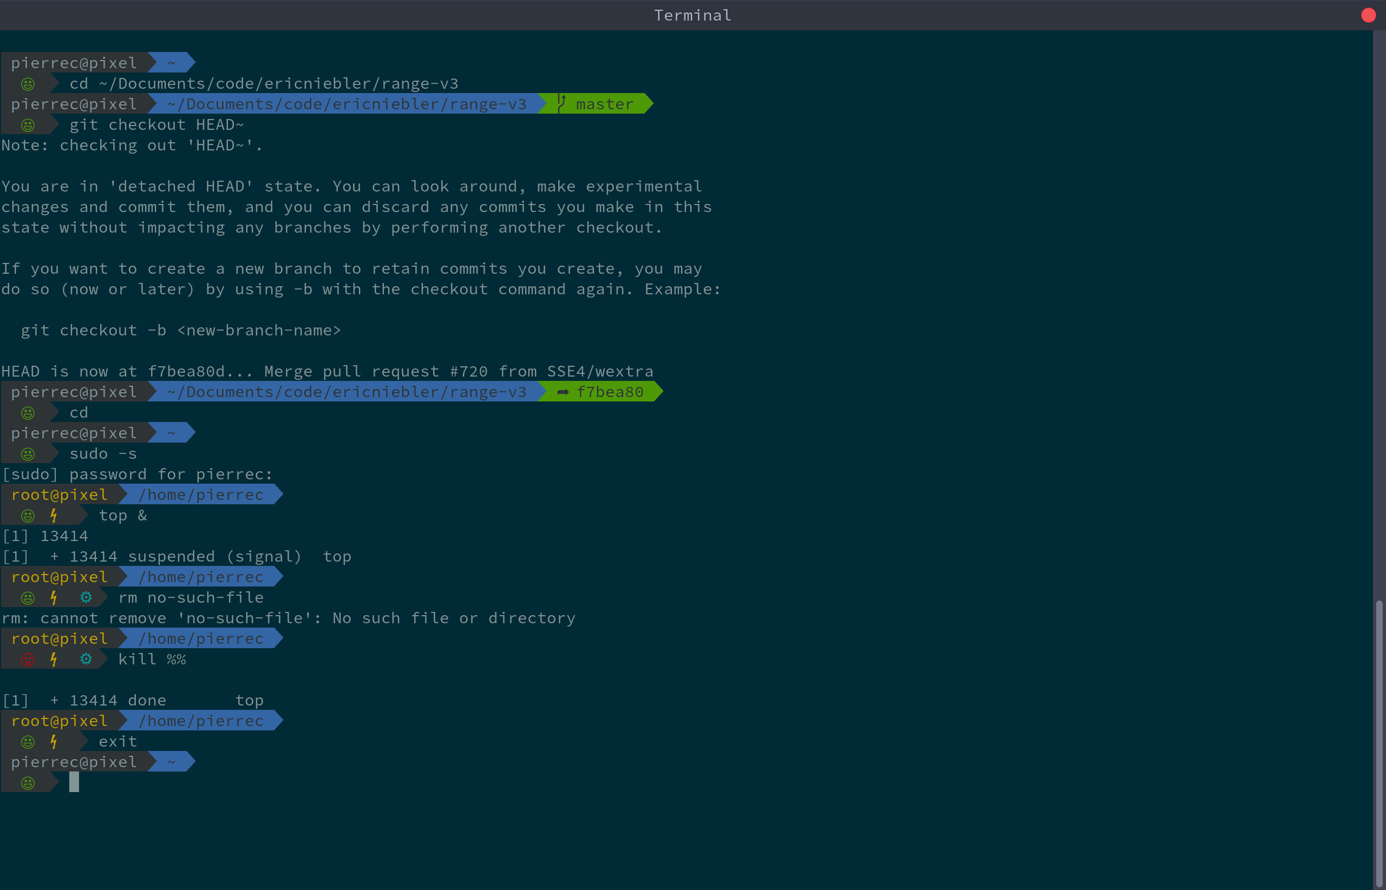Screen dimensions: 1386x890
Task: Click the cyan gear icon beside kill %%
Action: point(86,659)
